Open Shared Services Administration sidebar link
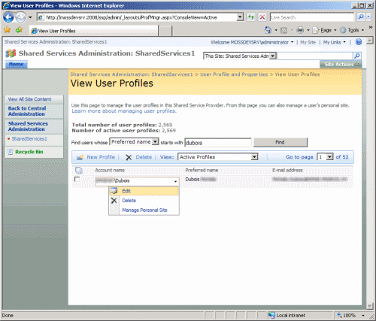Image resolution: width=376 pixels, height=321 pixels. [28, 126]
